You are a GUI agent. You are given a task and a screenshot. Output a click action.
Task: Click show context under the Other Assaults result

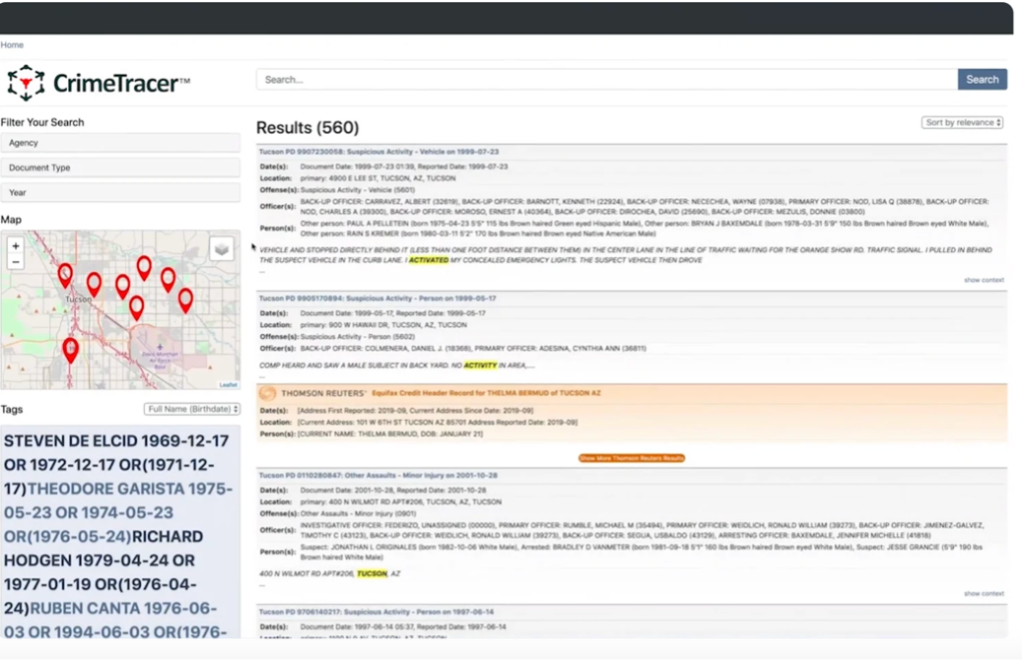[x=984, y=593]
